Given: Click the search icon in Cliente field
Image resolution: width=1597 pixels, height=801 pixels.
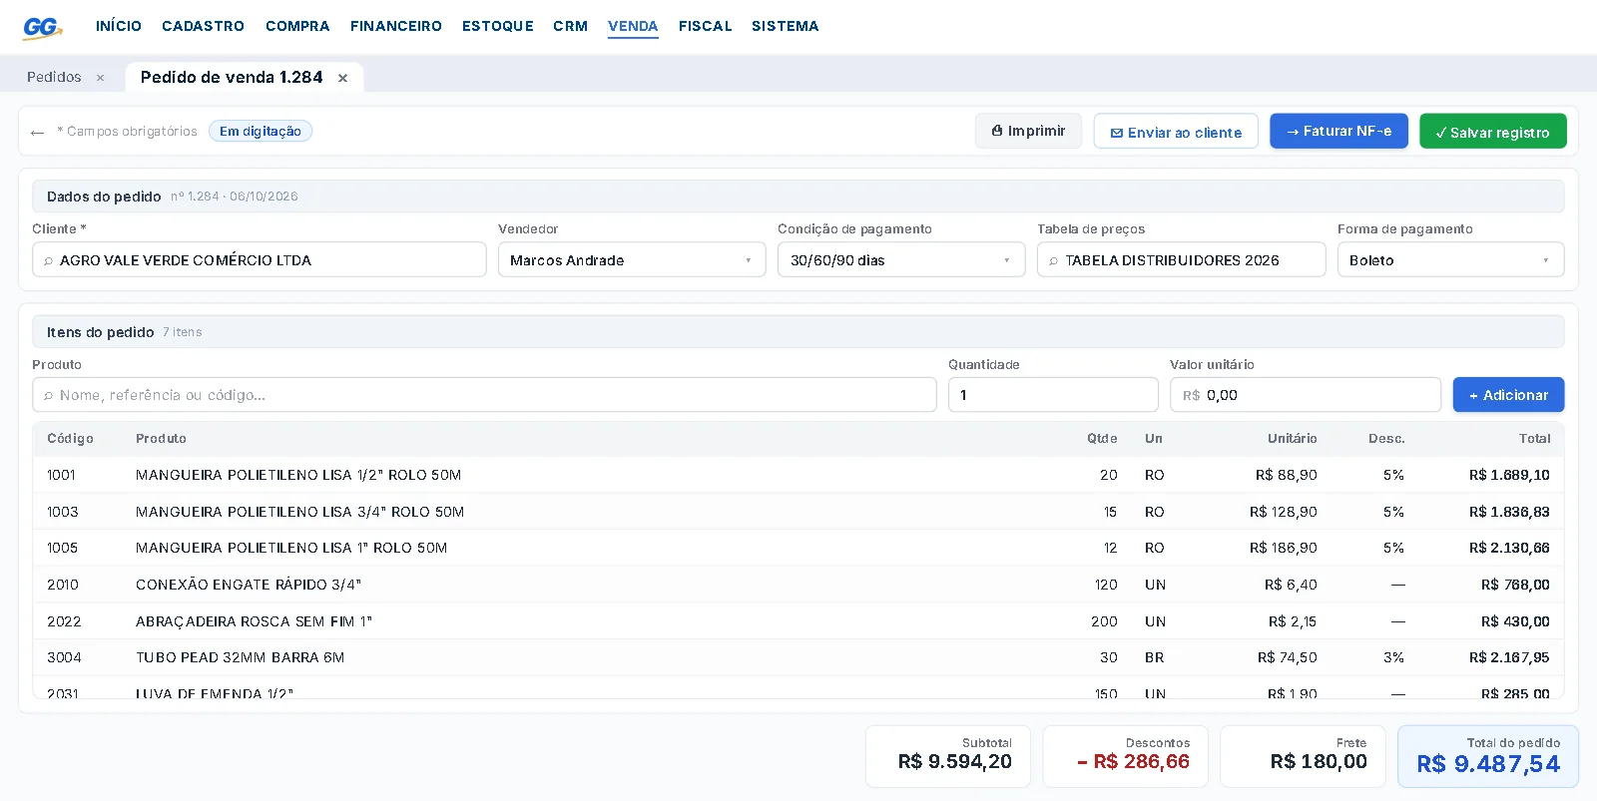Looking at the screenshot, I should pyautogui.click(x=48, y=260).
